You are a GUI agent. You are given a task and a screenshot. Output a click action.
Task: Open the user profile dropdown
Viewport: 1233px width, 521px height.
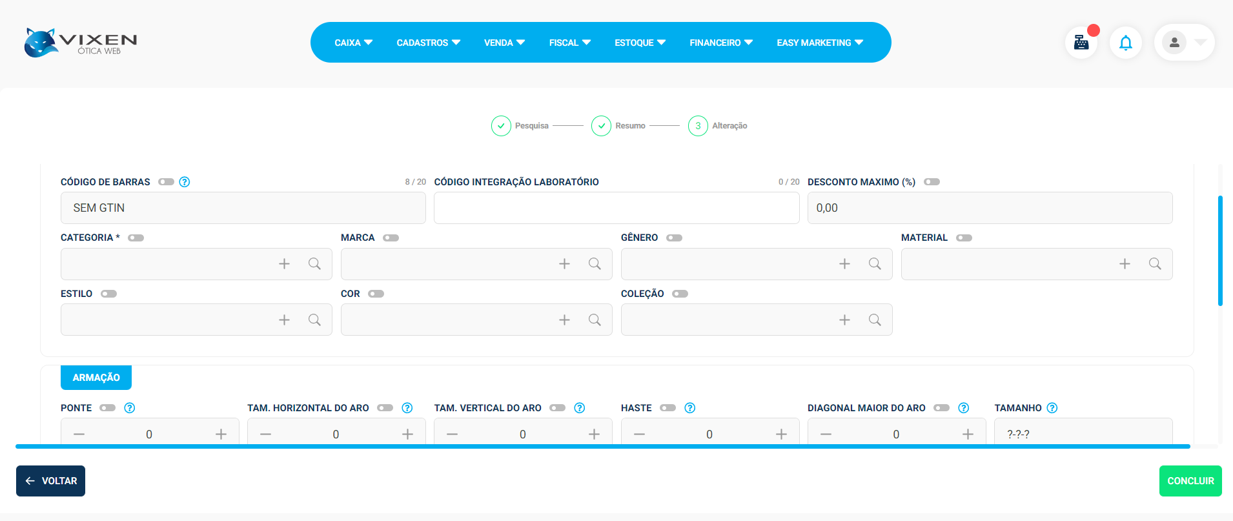[1184, 43]
